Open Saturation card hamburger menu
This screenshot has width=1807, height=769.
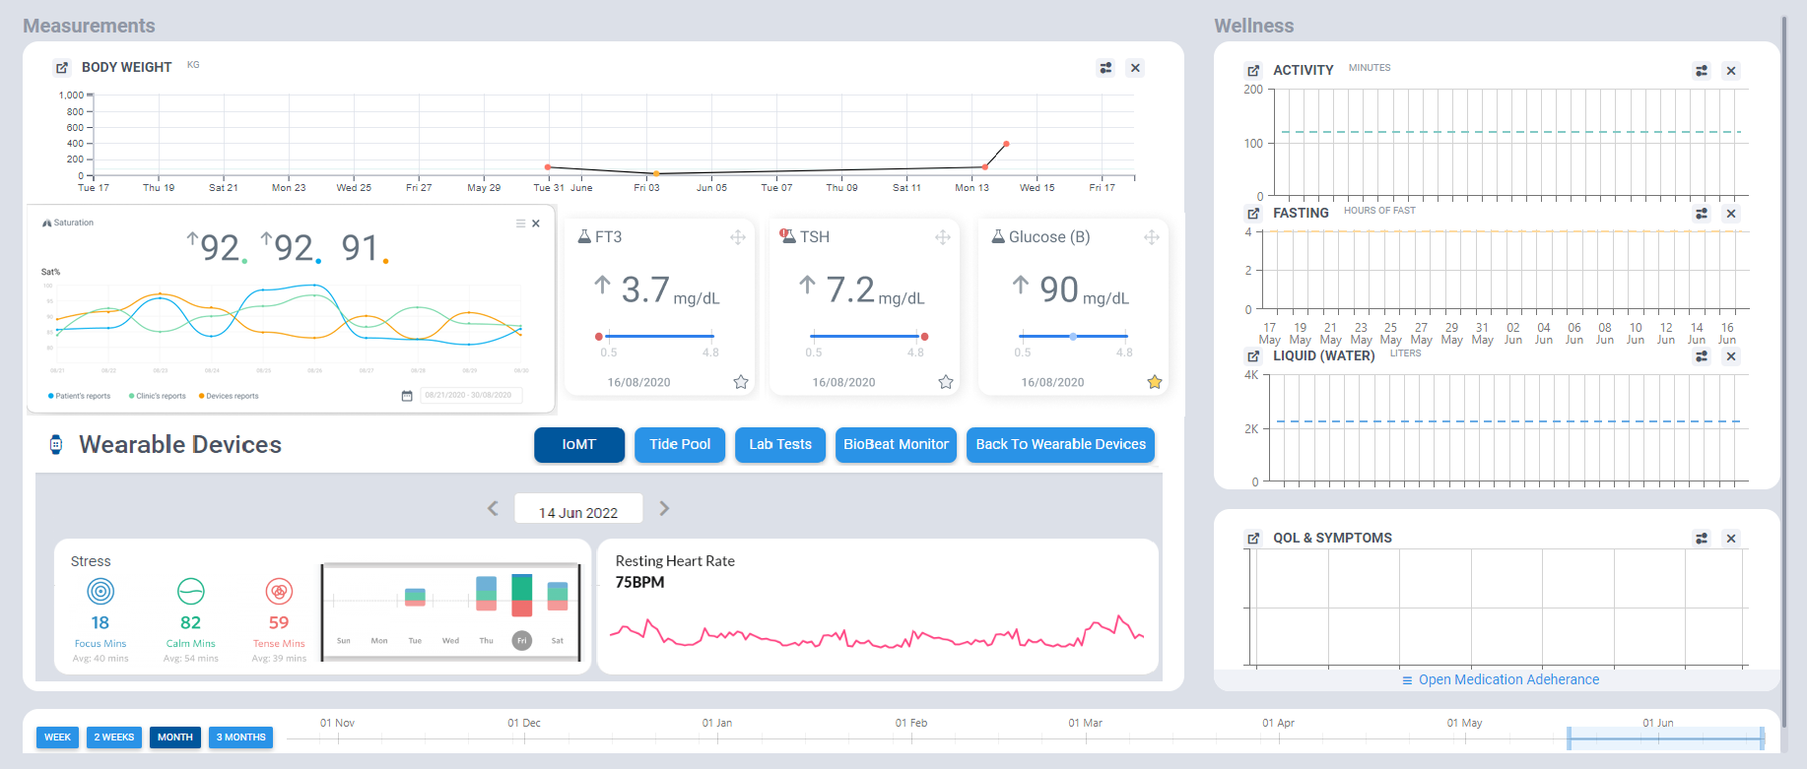tap(521, 224)
